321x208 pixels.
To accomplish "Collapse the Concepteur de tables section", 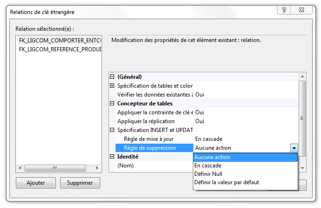I will pos(112,104).
